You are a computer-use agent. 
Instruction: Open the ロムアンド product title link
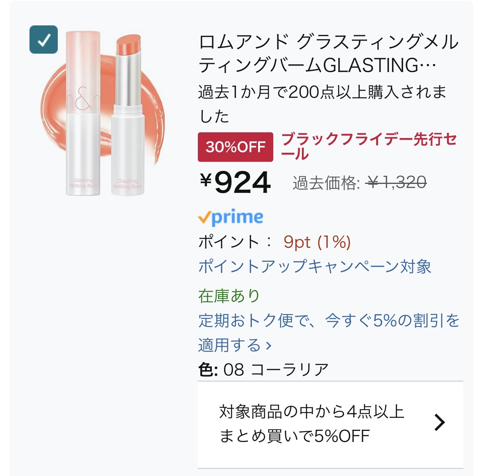[x=328, y=54]
